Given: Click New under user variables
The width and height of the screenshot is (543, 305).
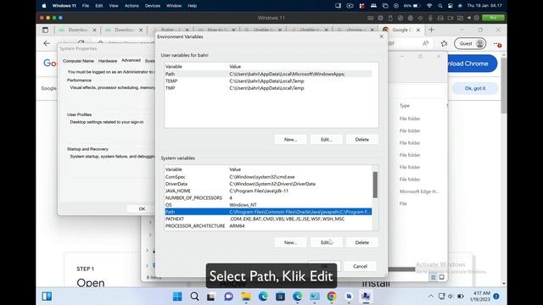Looking at the screenshot, I should pos(290,139).
